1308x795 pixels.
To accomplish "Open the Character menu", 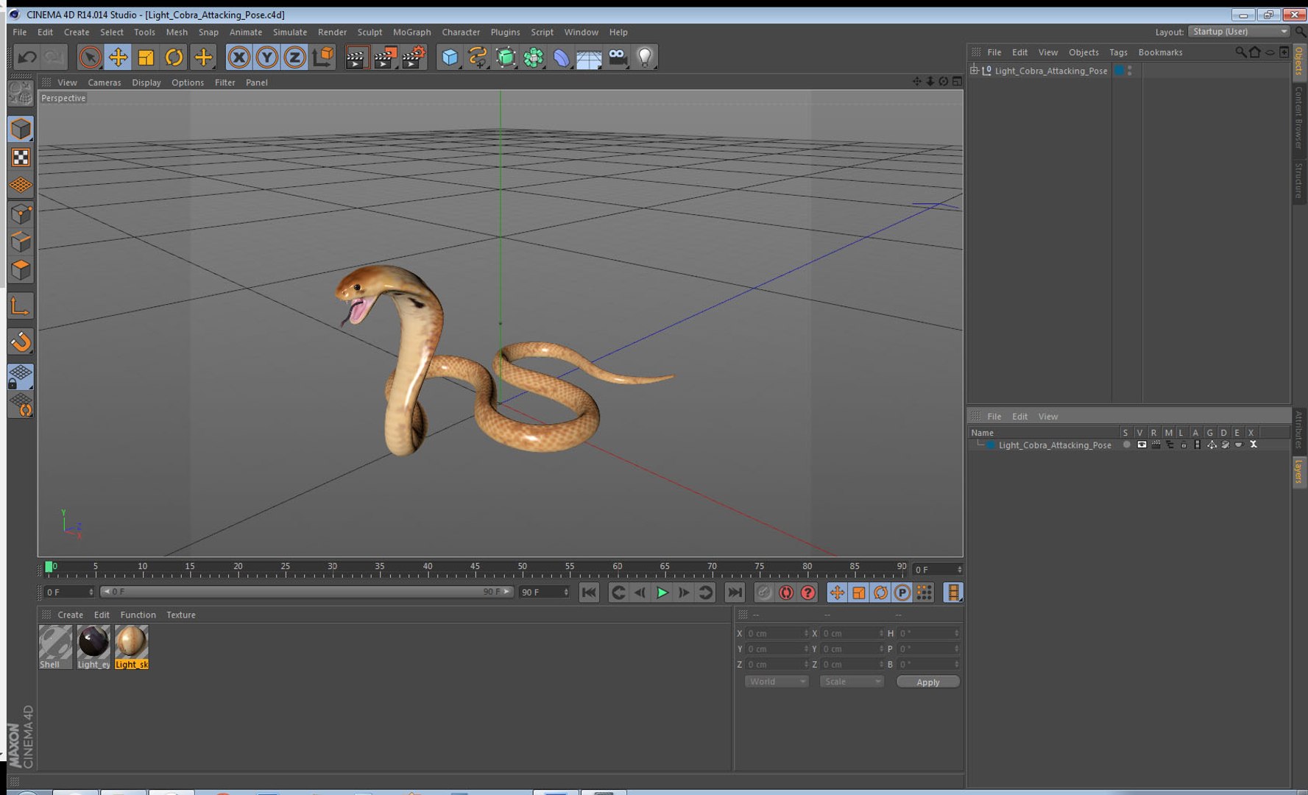I will coord(461,32).
